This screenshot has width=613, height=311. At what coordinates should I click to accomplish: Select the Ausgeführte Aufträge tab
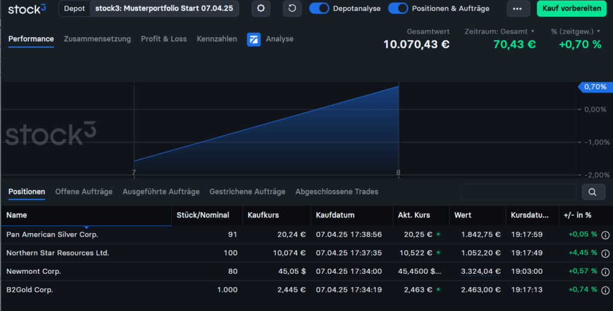pyautogui.click(x=161, y=192)
